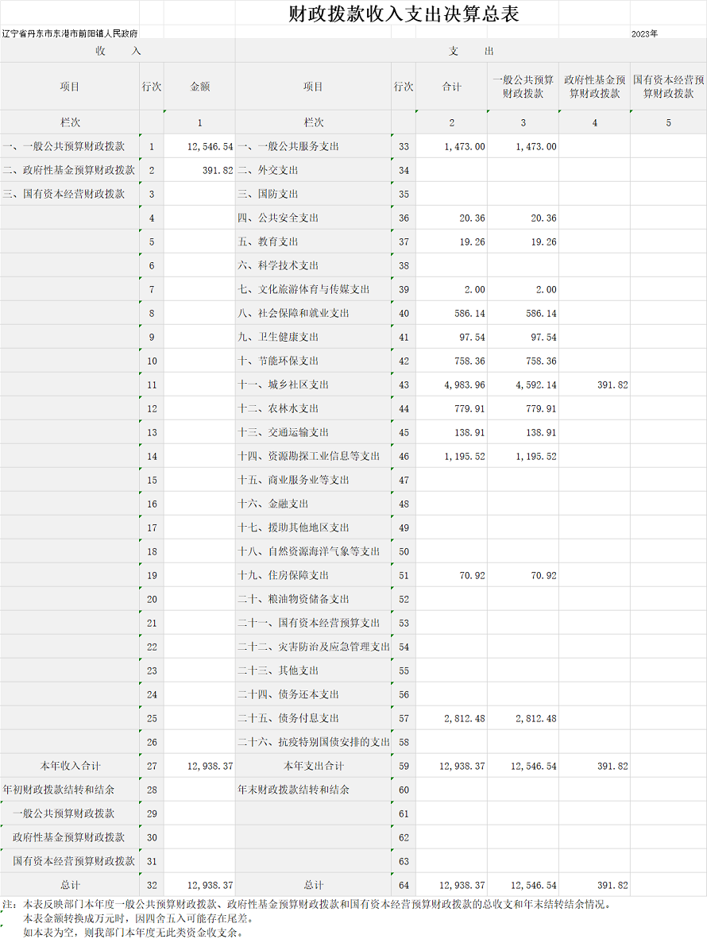707x939 pixels.
Task: Click the amount 391.82 in row 2
Action: tap(218, 170)
